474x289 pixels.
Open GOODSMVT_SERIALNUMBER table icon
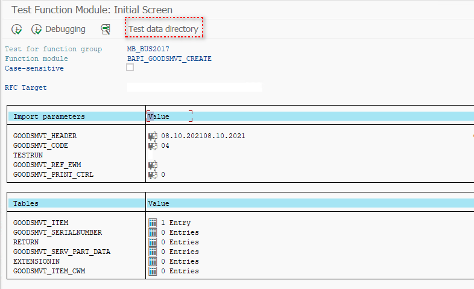coord(153,232)
